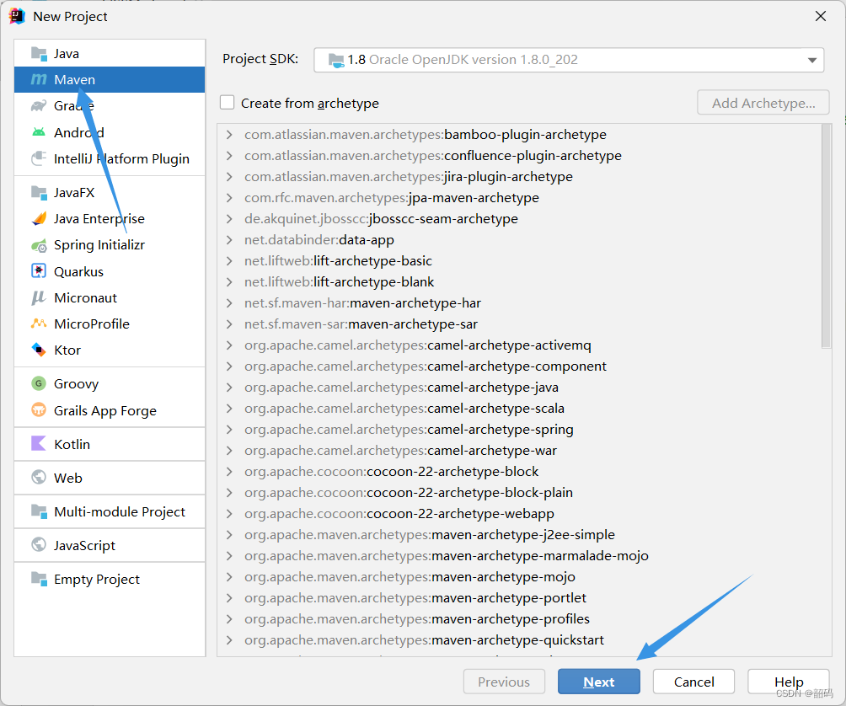846x706 pixels.
Task: Expand jbosscc-seam-archetype node
Action: coord(229,218)
